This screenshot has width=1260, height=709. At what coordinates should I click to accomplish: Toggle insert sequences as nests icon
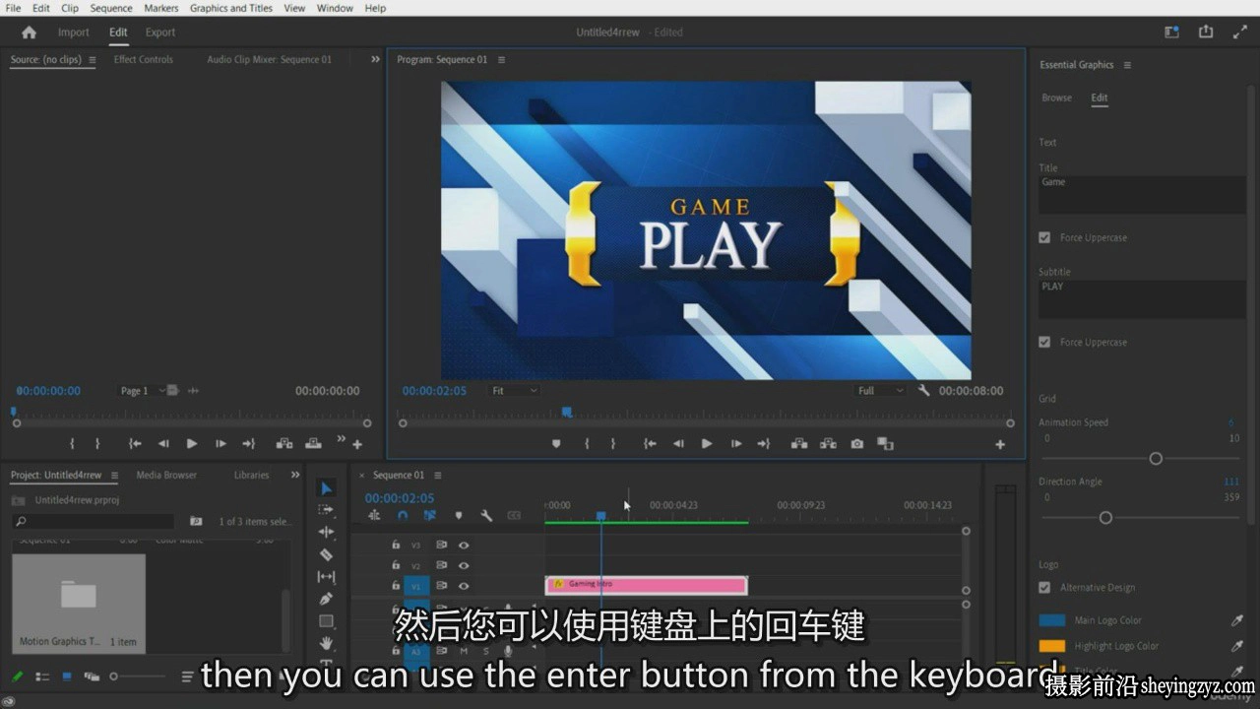[x=374, y=515]
